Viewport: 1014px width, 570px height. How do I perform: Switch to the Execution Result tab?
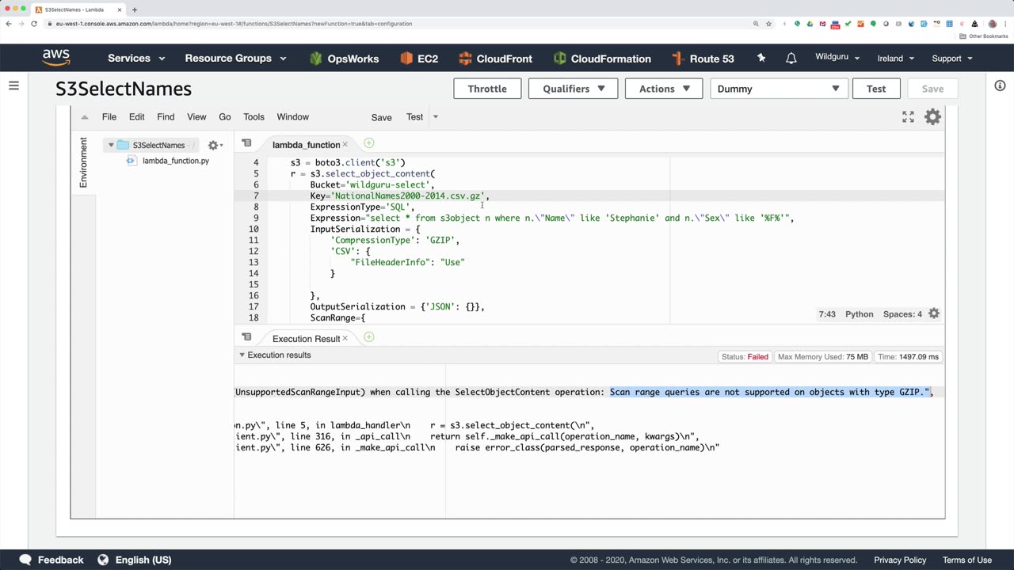306,339
